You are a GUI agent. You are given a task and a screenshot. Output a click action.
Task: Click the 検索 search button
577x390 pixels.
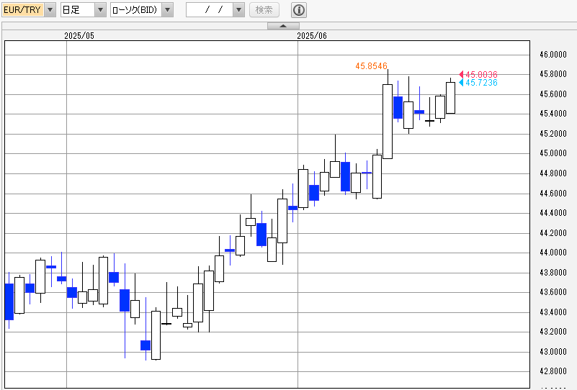point(264,10)
